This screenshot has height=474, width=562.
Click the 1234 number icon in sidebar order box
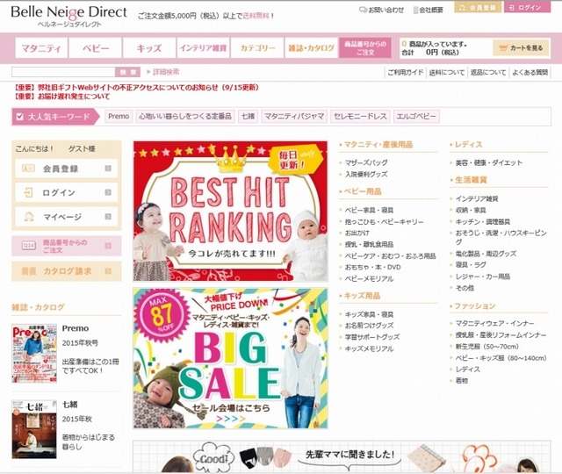28,246
